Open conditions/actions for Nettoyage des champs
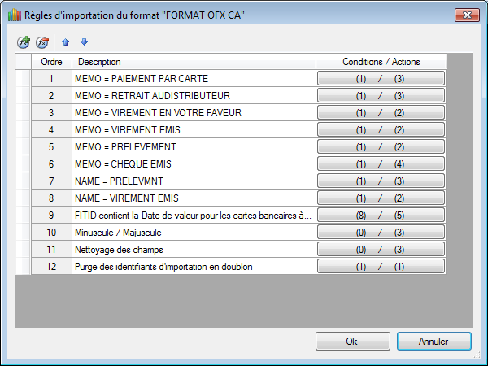488x366 pixels. 381,250
